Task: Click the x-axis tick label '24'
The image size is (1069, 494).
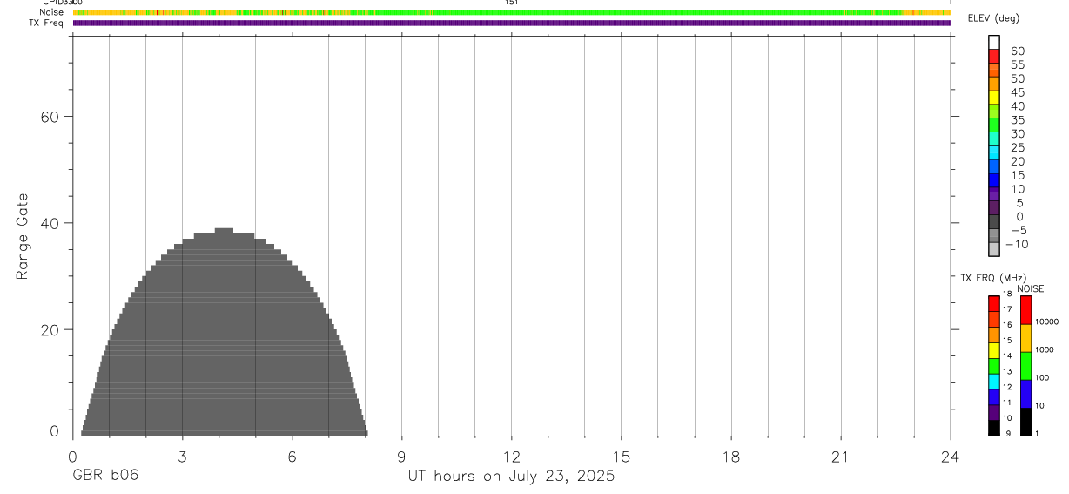Action: (x=951, y=457)
